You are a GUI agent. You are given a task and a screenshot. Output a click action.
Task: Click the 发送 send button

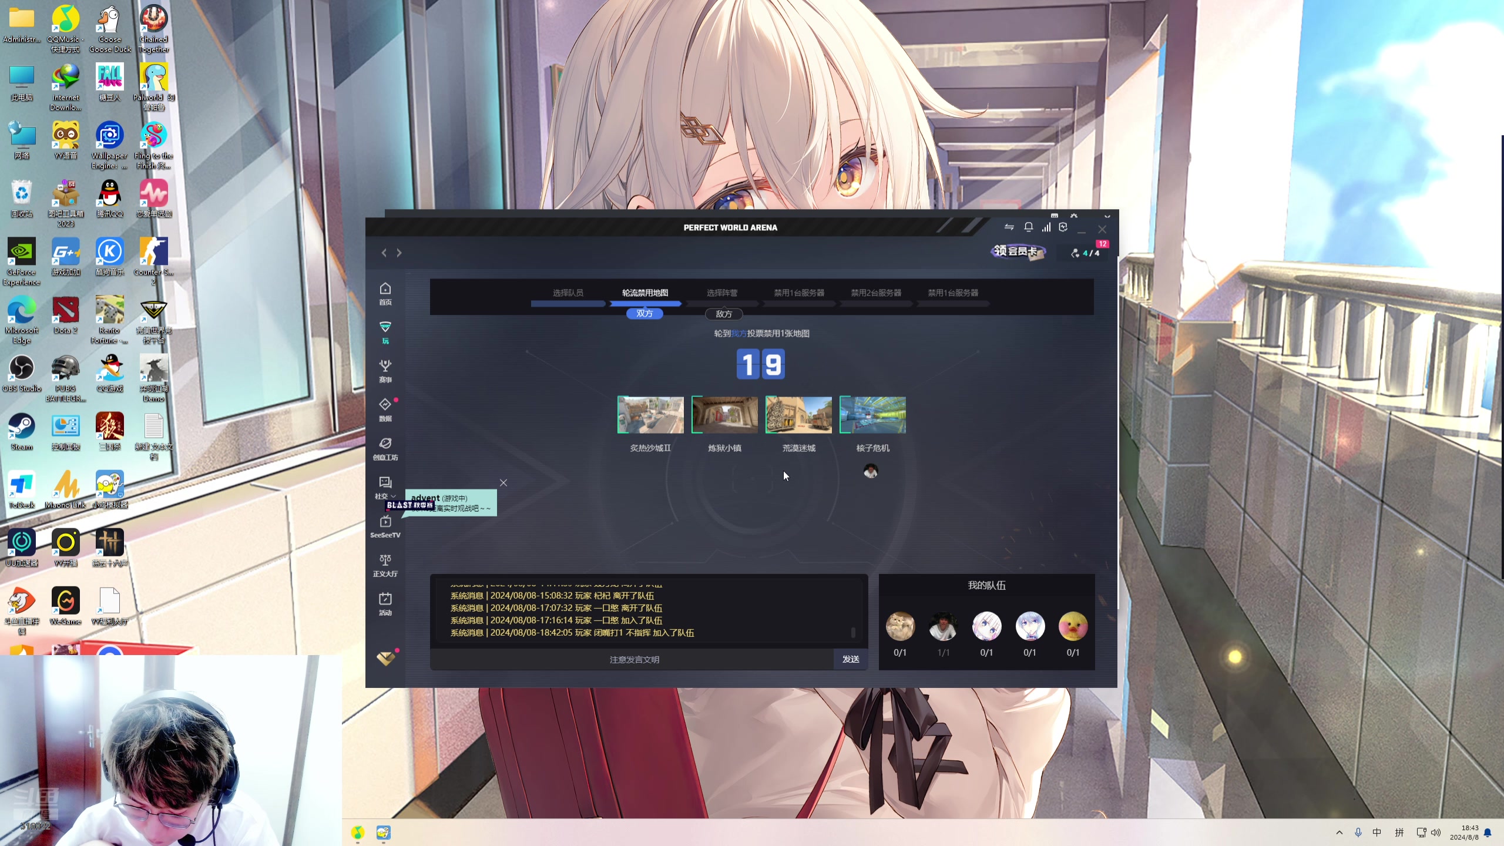click(850, 659)
